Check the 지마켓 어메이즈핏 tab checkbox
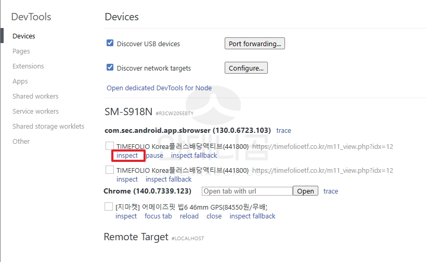 click(109, 206)
